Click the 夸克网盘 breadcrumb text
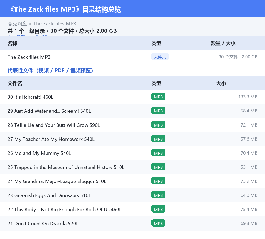 17,24
